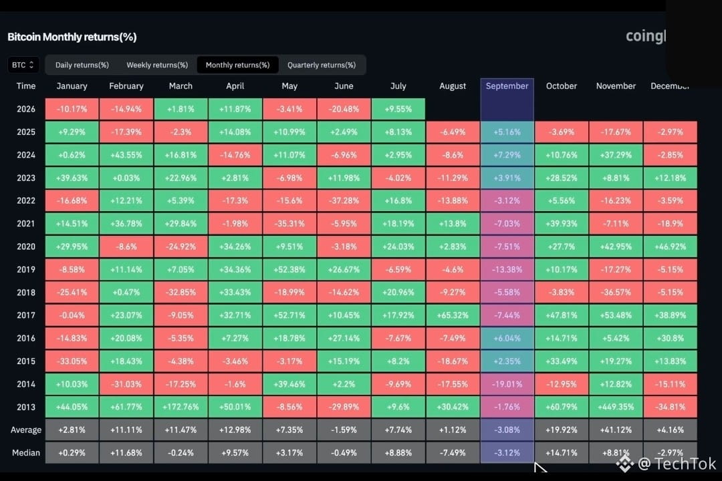Click the +9.55% cell for July 2026

tap(398, 109)
